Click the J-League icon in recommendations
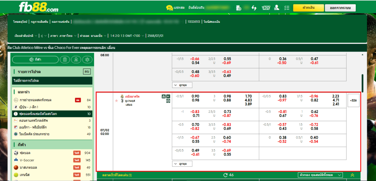This screenshot has width=376, height=181. [x=16, y=107]
